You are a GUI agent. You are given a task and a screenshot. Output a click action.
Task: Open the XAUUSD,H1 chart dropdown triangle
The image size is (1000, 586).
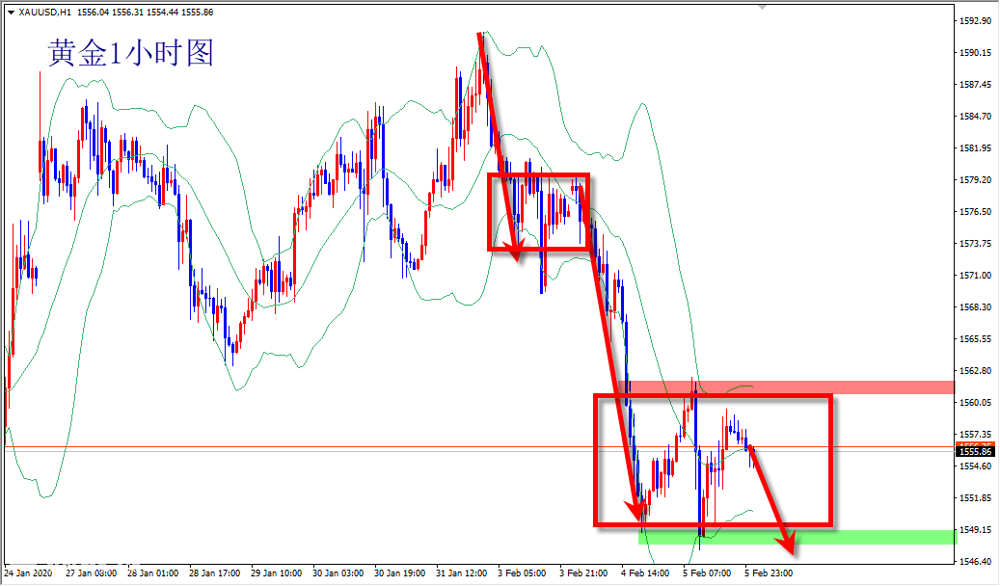[x=10, y=13]
